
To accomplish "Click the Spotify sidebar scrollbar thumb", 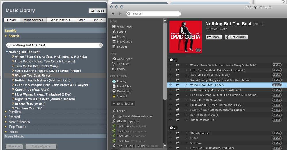I will (x=165, y=61).
